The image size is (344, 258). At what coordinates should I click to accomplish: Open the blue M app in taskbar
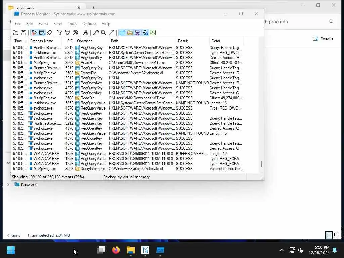coord(145,250)
